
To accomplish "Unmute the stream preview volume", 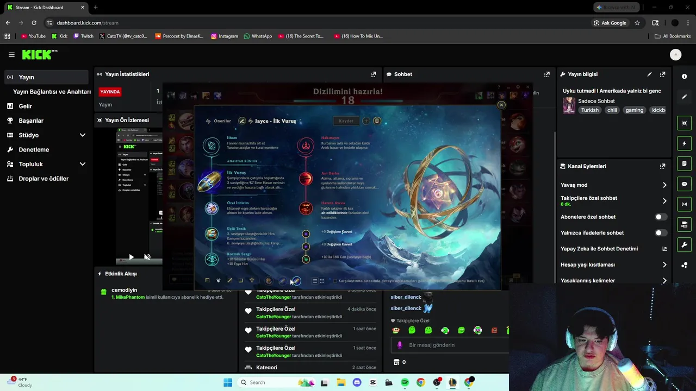I will click(x=147, y=257).
